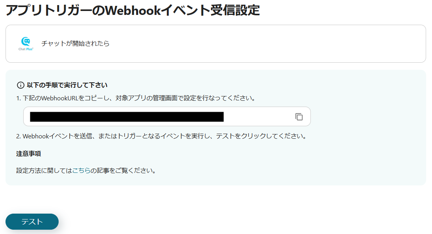Image resolution: width=432 pixels, height=234 pixels.
Task: Open the こちら help article link
Action: (x=81, y=171)
